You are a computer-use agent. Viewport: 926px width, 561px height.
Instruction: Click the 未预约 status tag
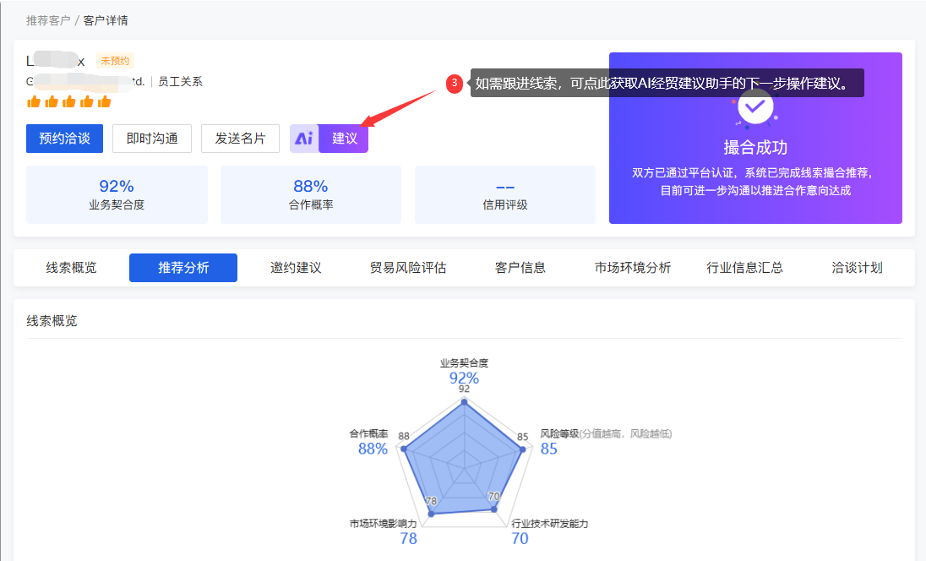(x=115, y=61)
